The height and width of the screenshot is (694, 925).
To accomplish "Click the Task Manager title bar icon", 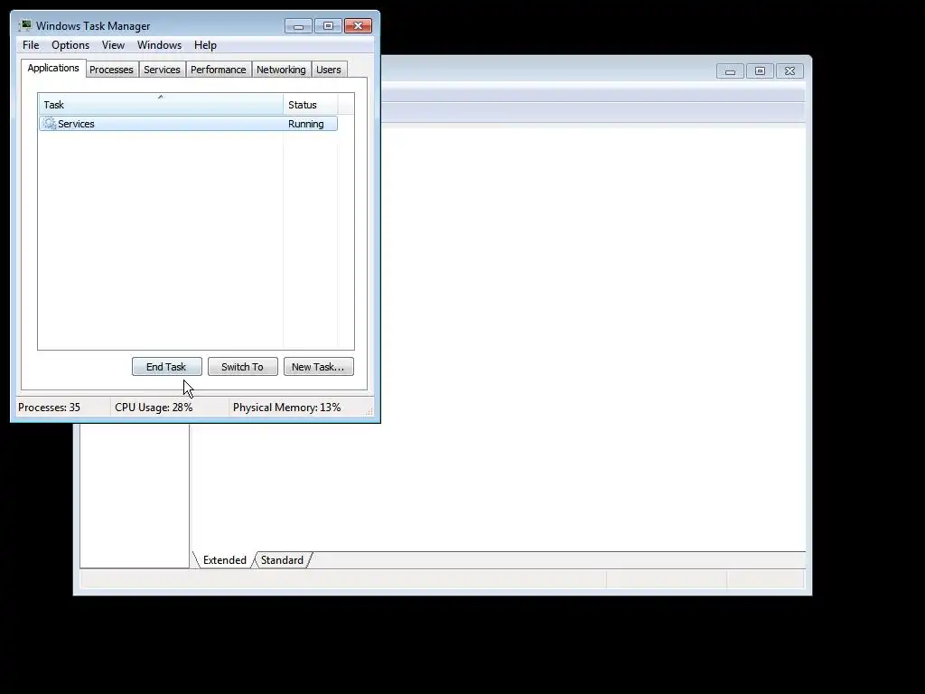I will click(25, 26).
